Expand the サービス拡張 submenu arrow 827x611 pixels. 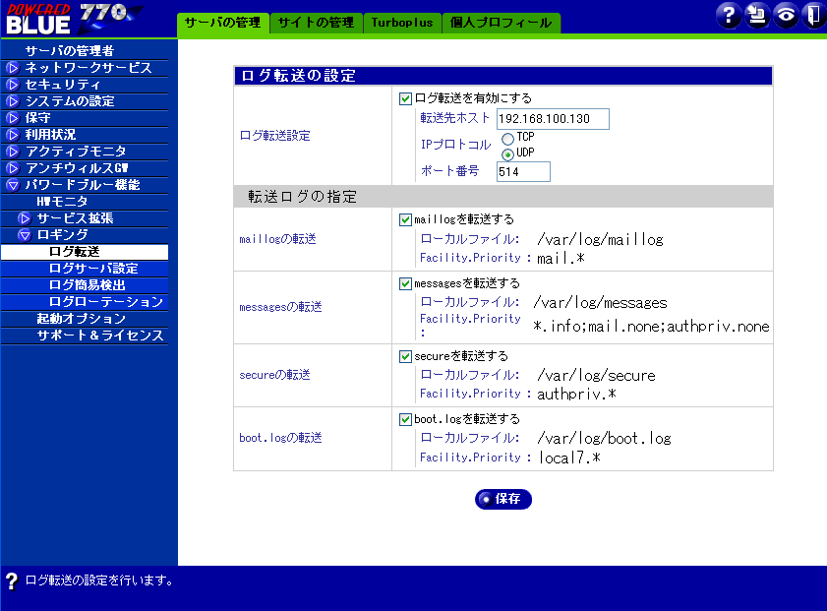pyautogui.click(x=26, y=218)
